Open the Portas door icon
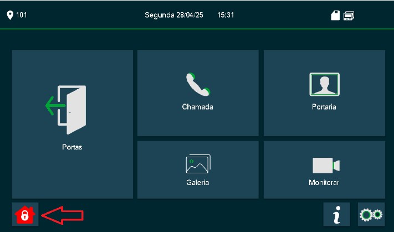 (66, 110)
